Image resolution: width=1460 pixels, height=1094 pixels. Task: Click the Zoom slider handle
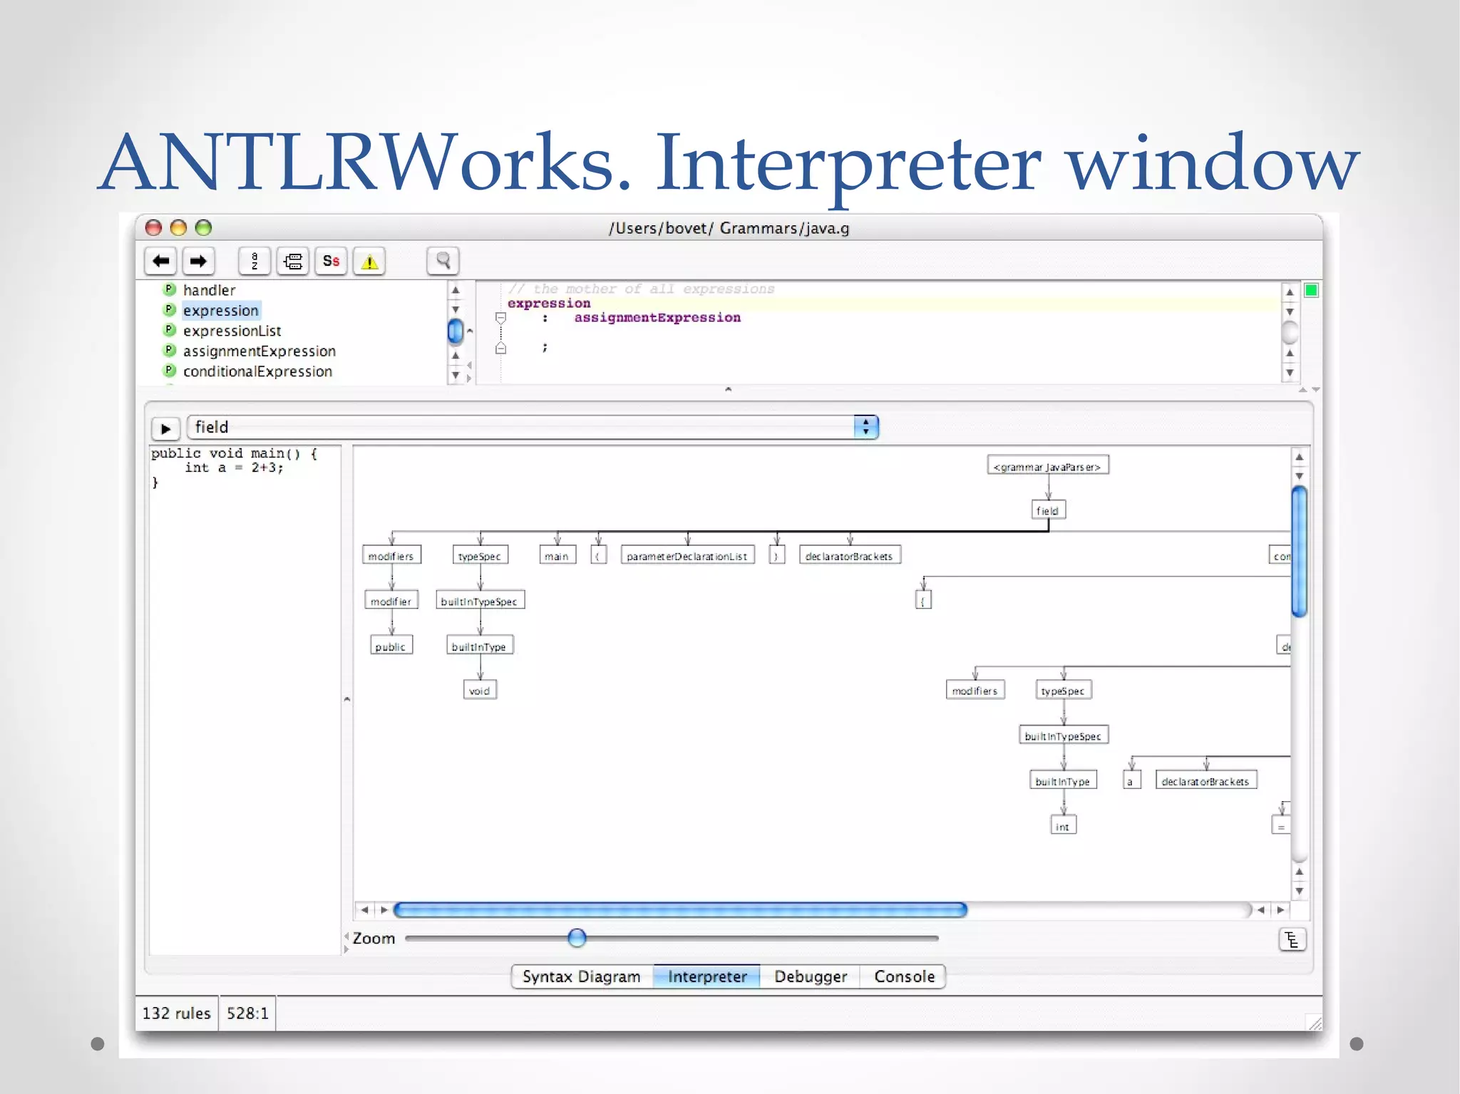tap(577, 938)
